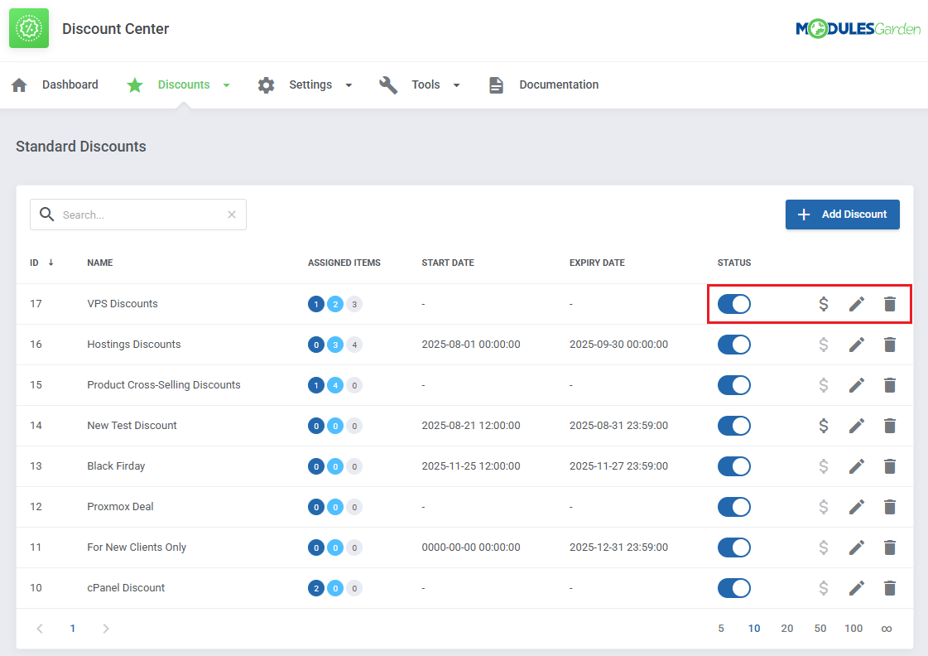
Task: Go to next page chevron
Action: 105,628
